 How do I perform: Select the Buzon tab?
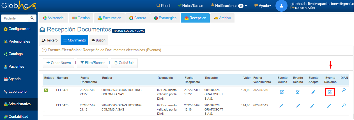click(x=98, y=40)
